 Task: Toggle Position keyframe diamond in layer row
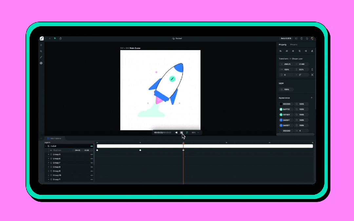[x=92, y=150]
